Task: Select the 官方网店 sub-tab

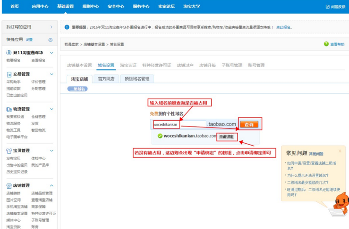Action: click(x=106, y=79)
